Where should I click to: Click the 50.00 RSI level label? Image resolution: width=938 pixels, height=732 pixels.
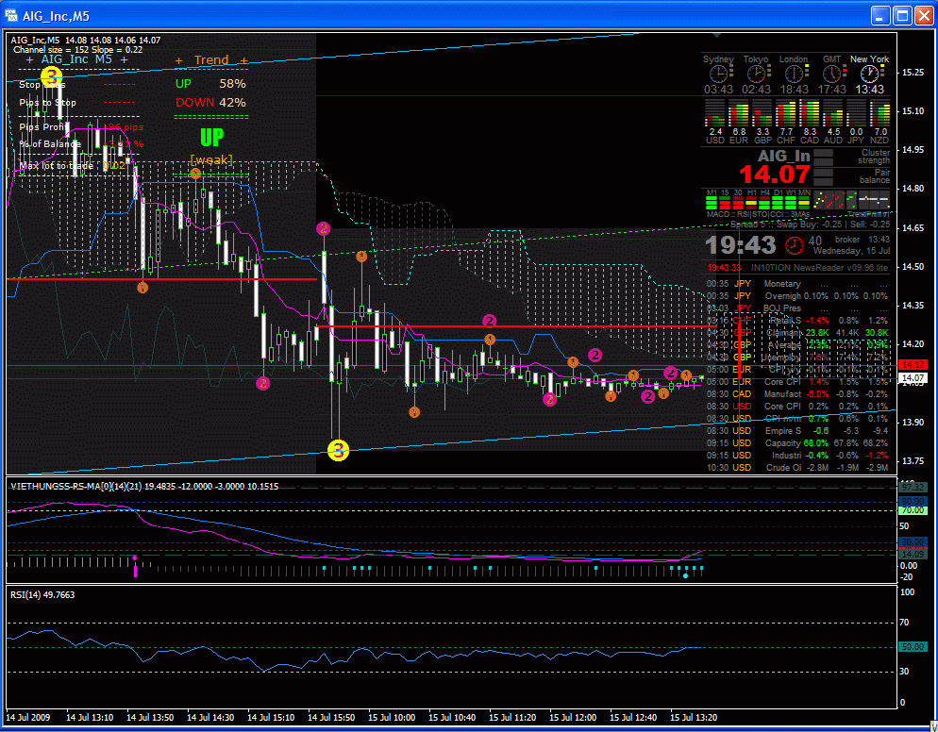(x=911, y=647)
